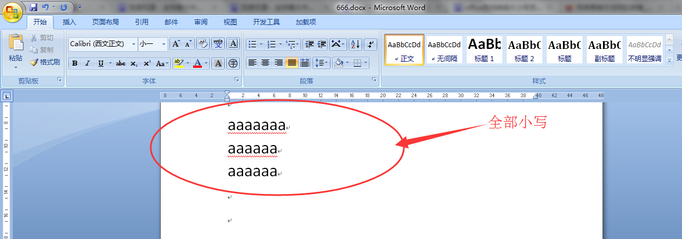This screenshot has width=682, height=239.
Task: Go to the 引用 tab
Action: pos(141,22)
